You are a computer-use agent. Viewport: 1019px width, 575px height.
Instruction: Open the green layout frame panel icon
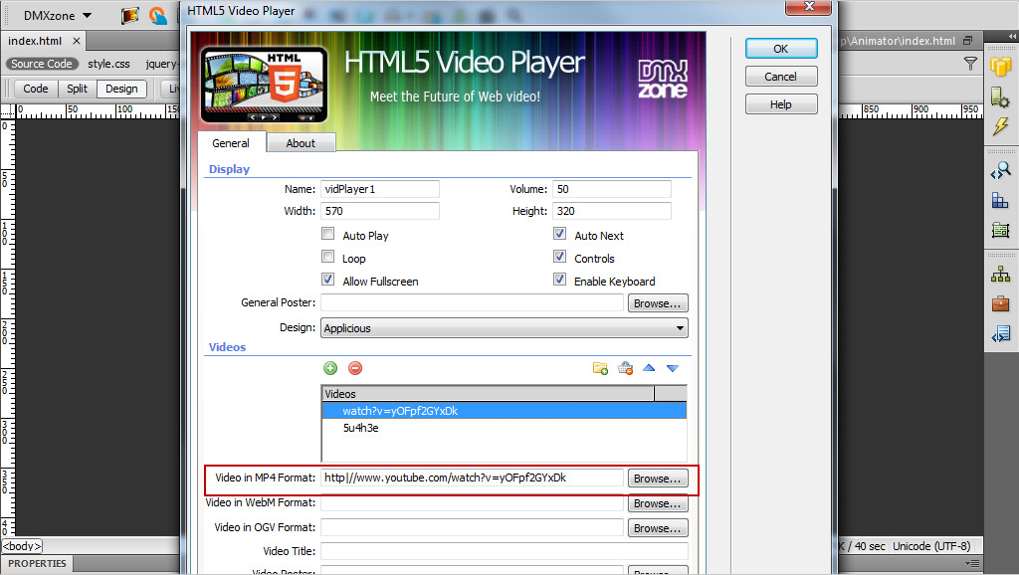1001,230
